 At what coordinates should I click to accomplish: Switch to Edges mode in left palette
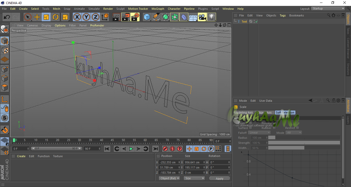[5, 78]
